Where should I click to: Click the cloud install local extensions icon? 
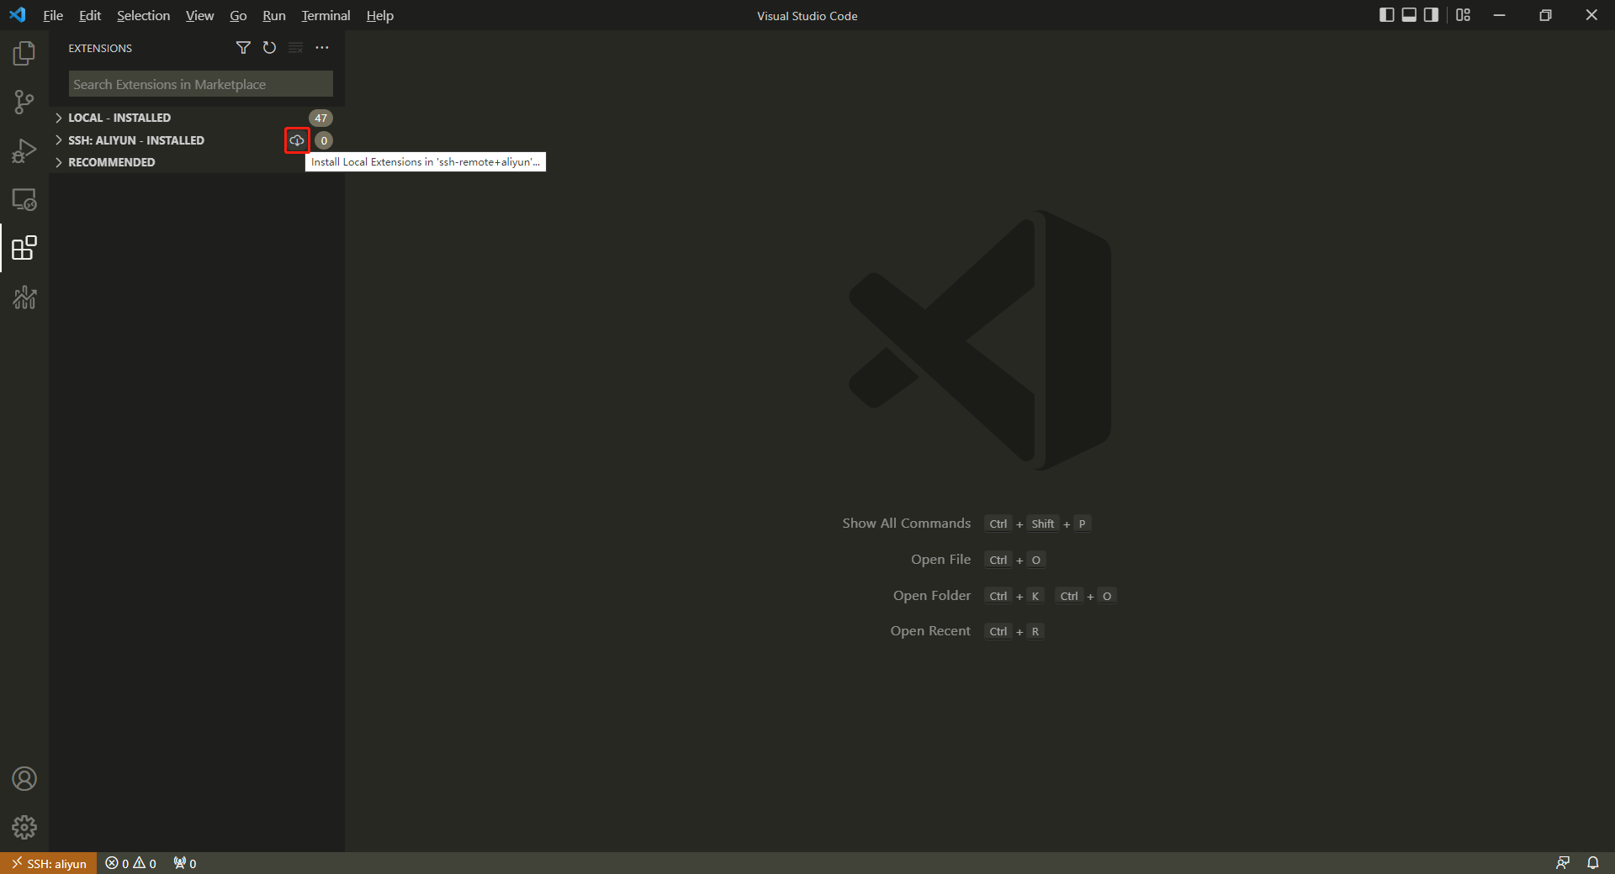click(297, 140)
